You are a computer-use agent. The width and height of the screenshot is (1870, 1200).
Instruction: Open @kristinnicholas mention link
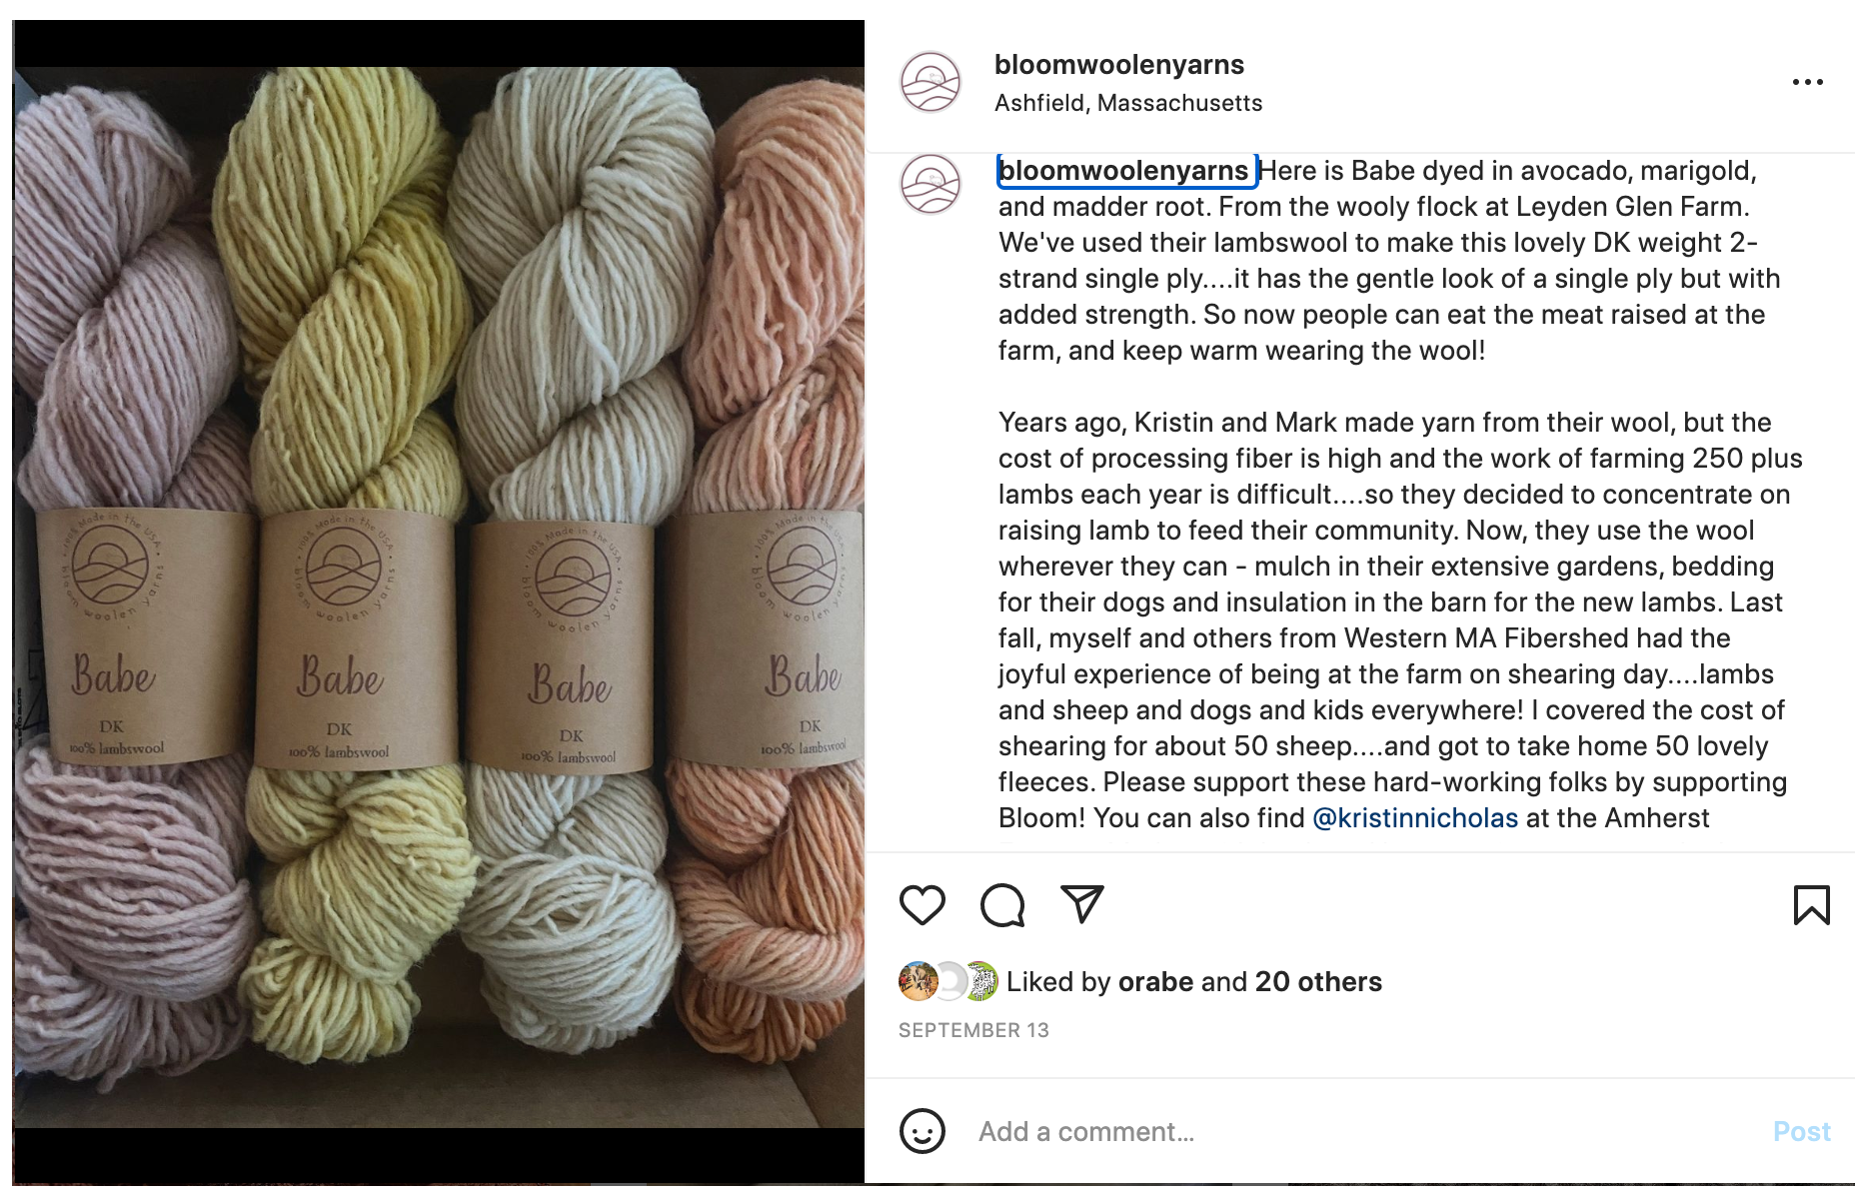(1414, 818)
